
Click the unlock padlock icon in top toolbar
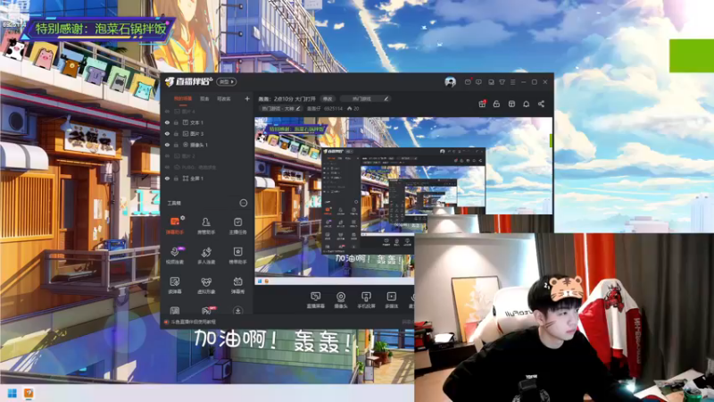point(496,104)
